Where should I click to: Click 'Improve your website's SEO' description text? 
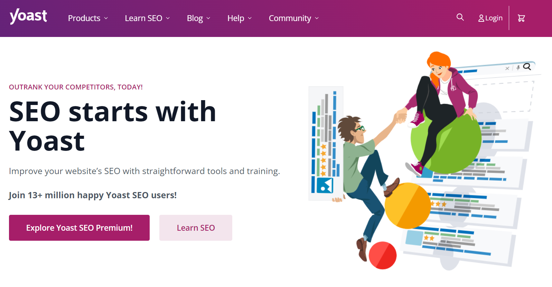coord(144,171)
